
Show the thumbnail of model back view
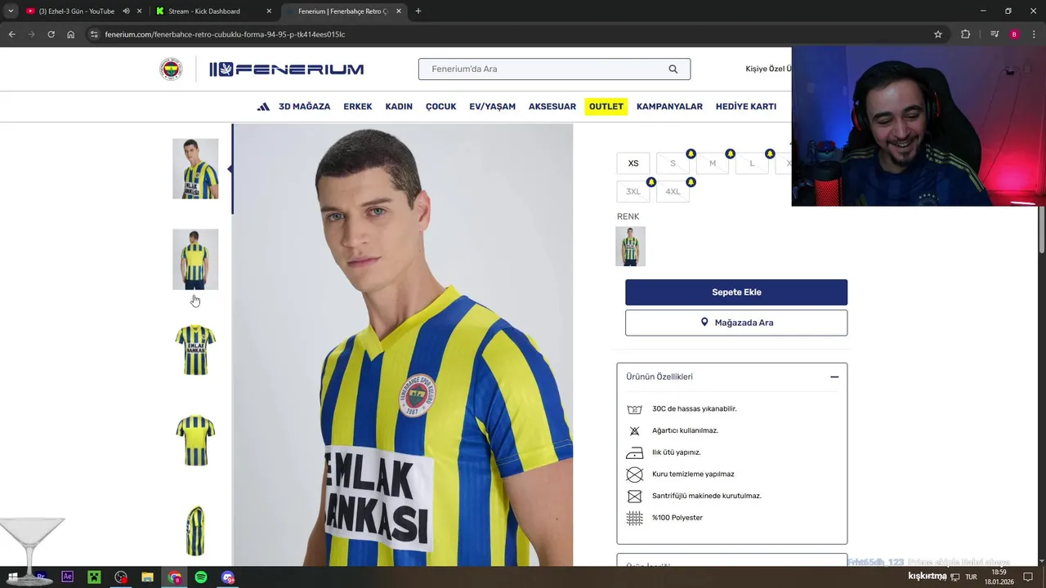(x=195, y=260)
